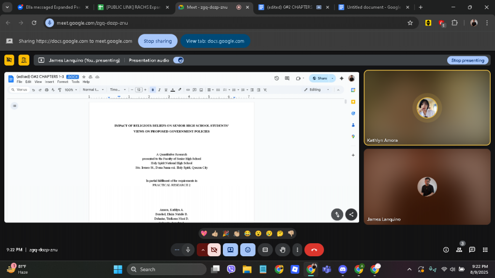Open the send reaction emoji button
Screen dimensions: 495x278
pyautogui.click(x=248, y=250)
